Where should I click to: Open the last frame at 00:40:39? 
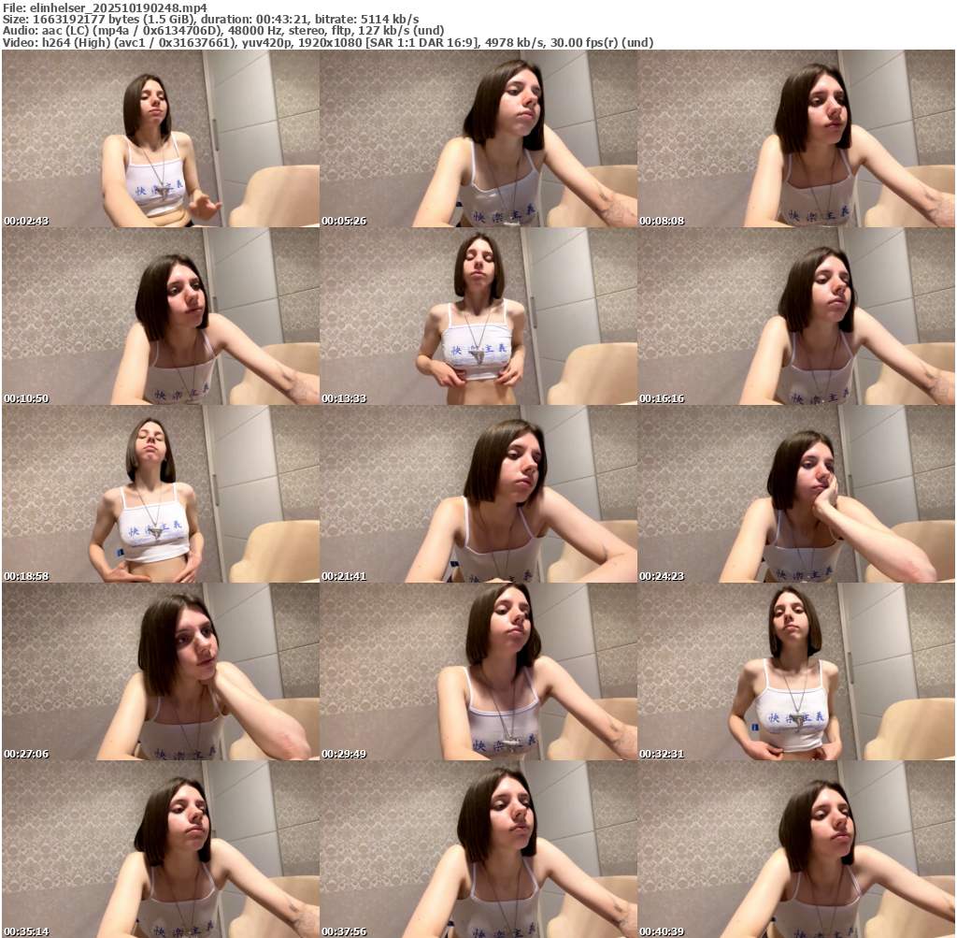tap(796, 848)
